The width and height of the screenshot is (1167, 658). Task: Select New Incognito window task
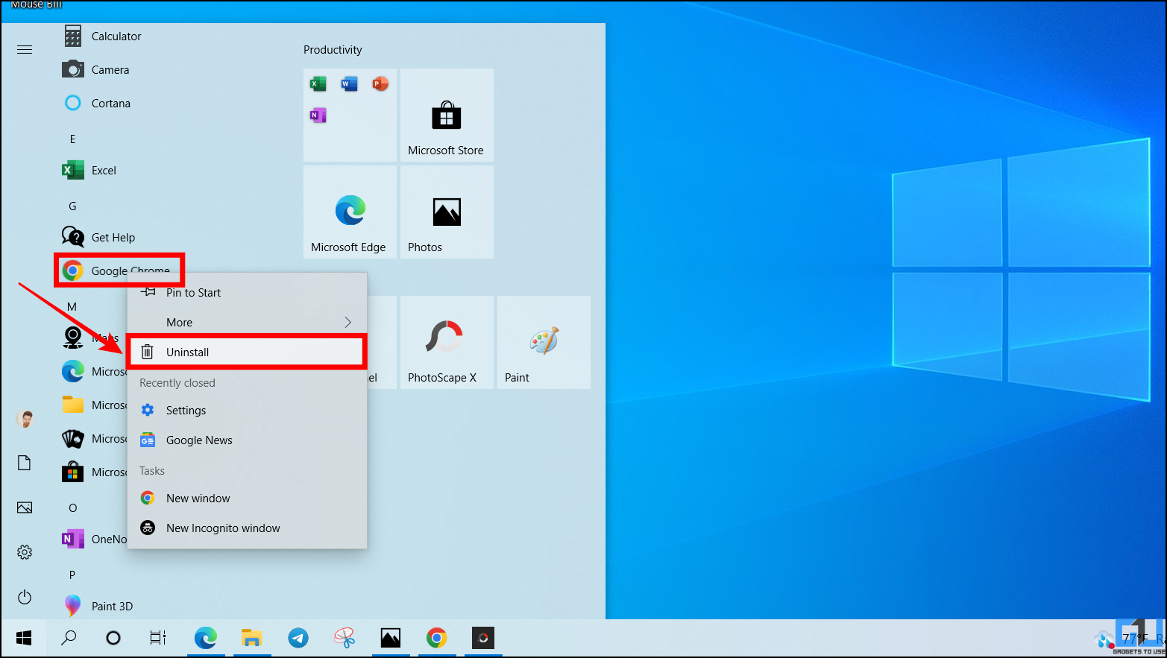coord(247,528)
